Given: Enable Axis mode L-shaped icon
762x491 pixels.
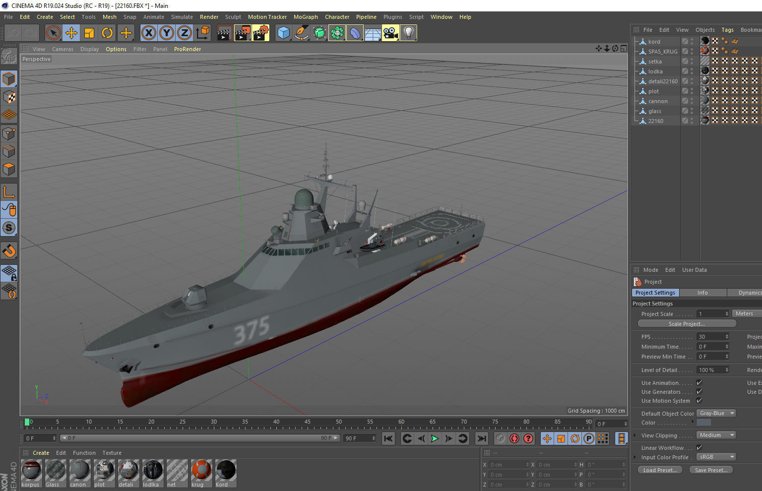Looking at the screenshot, I should [x=9, y=192].
